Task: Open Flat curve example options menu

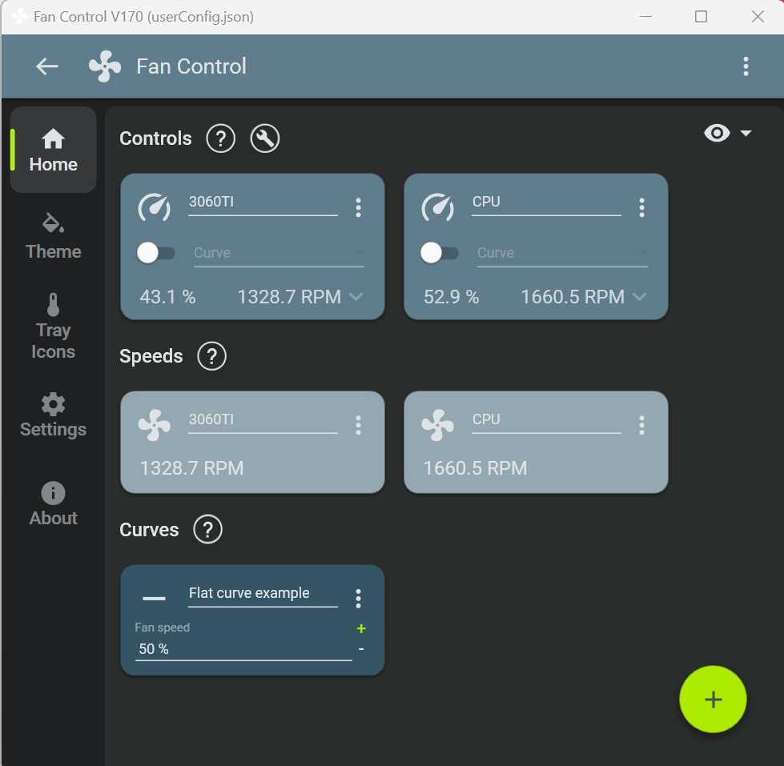Action: tap(358, 598)
